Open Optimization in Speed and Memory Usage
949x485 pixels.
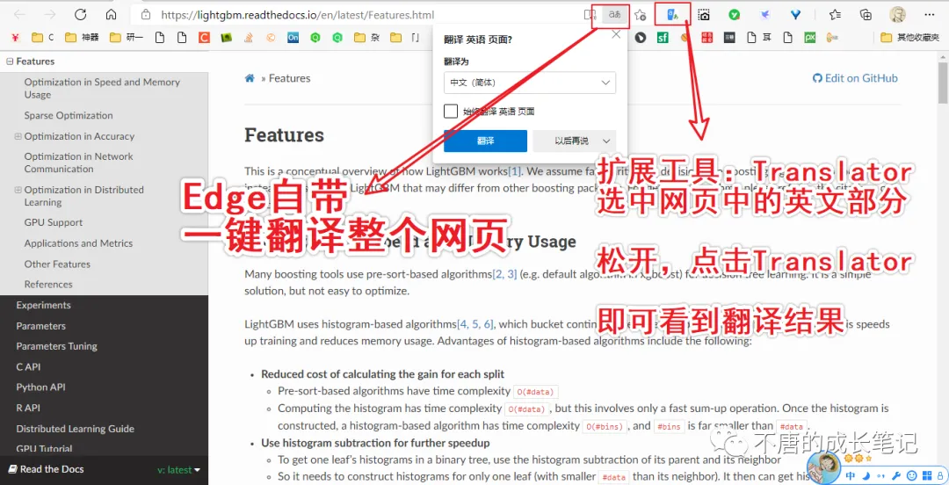102,89
